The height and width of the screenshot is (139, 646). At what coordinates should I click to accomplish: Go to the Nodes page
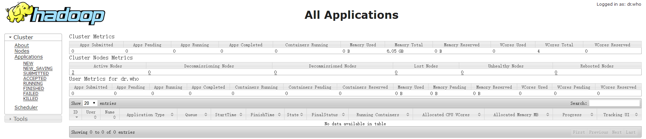(22, 51)
